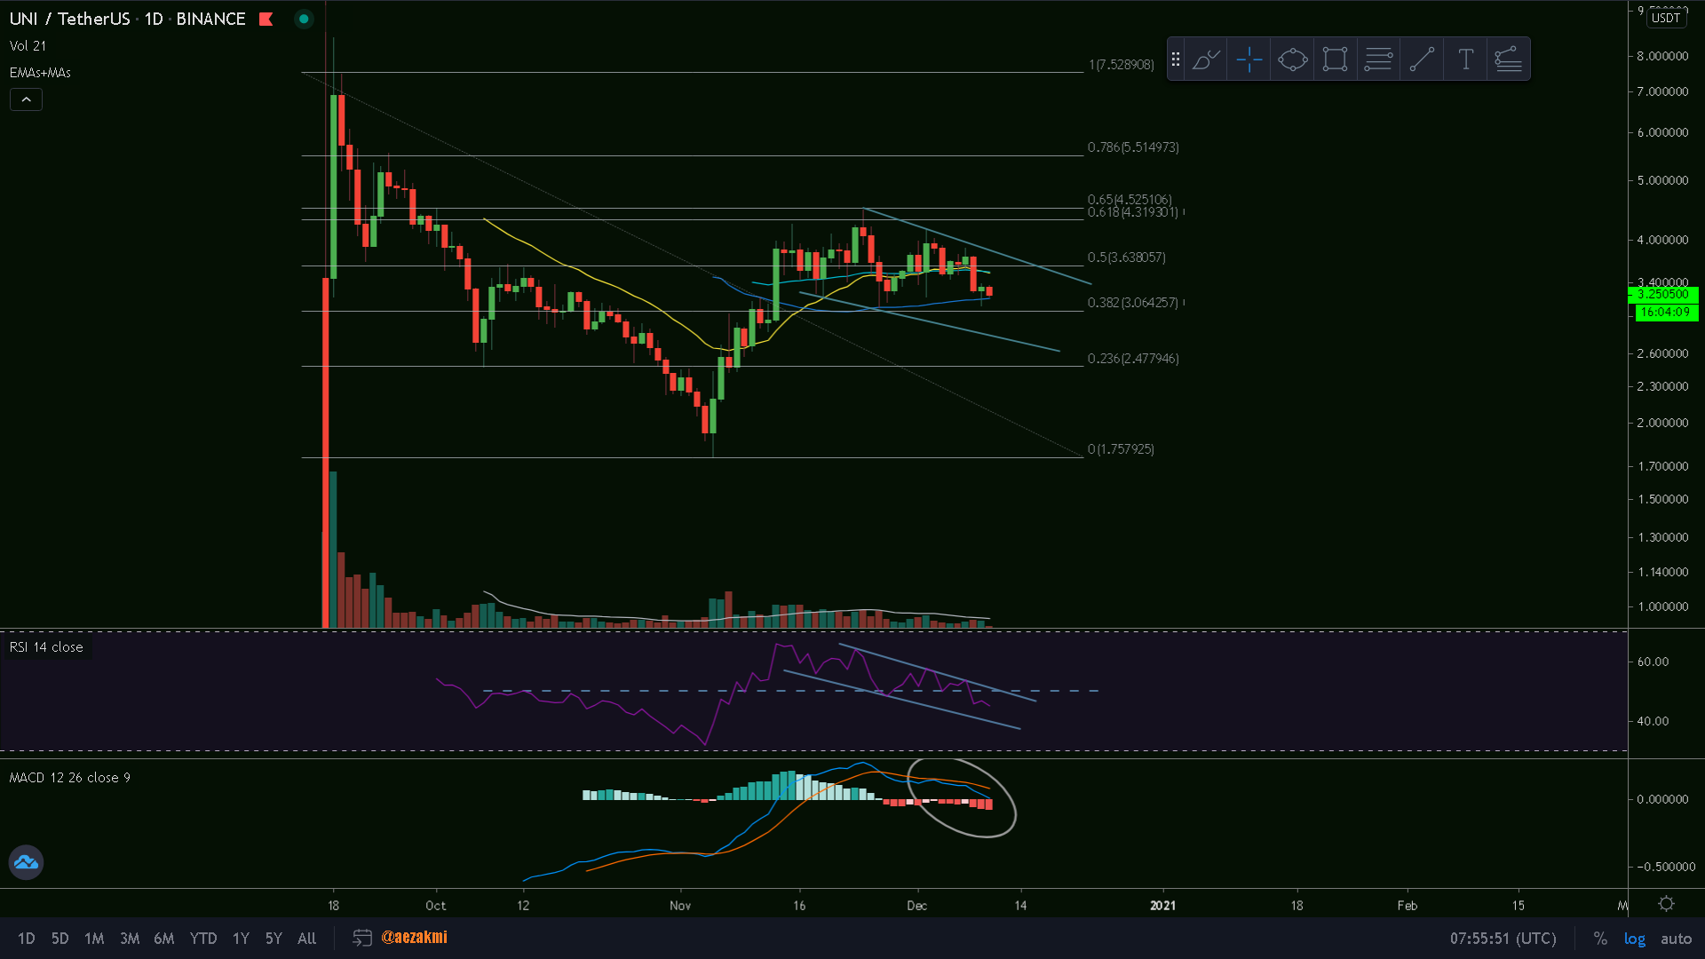Image resolution: width=1705 pixels, height=959 pixels.
Task: Choose the Fib Retracement tool
Action: [x=1378, y=59]
